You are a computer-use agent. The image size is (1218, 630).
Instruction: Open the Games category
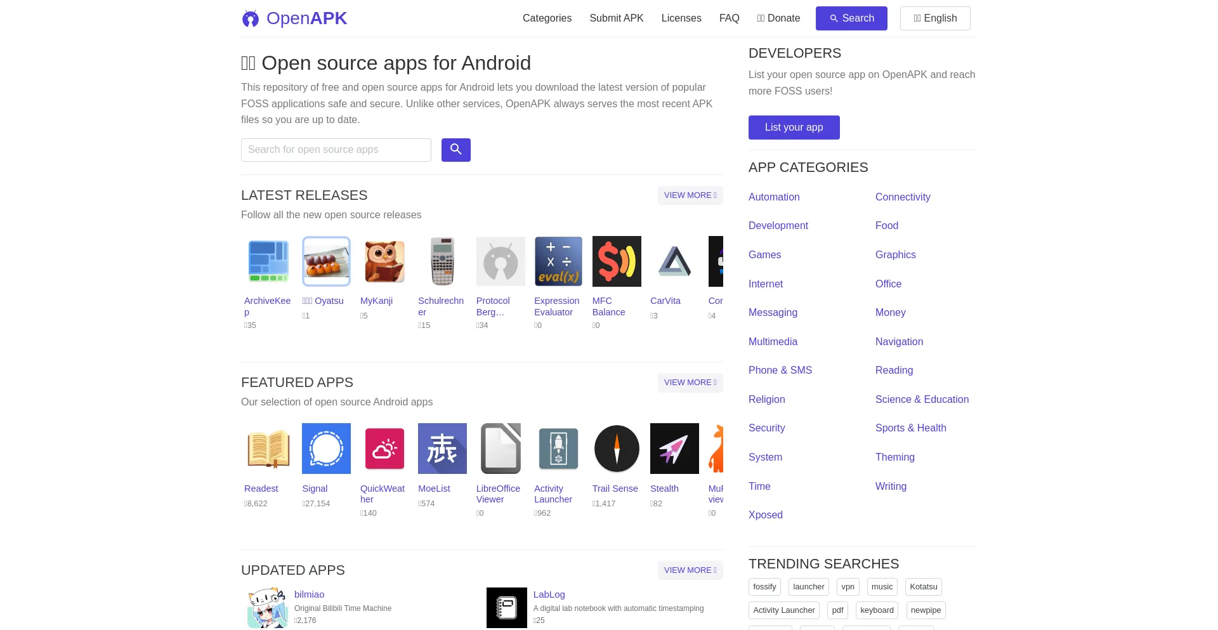click(x=764, y=254)
